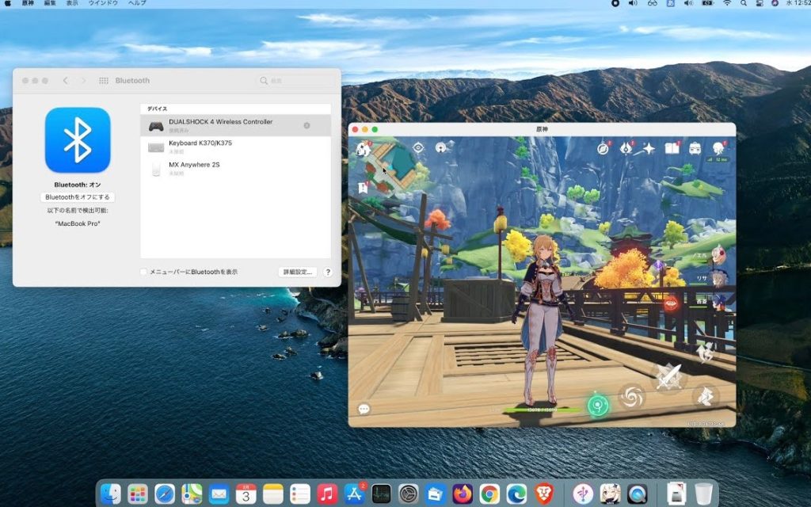Turn Bluetooth off with the toggle button
Image resolution: width=811 pixels, height=507 pixels.
click(78, 196)
